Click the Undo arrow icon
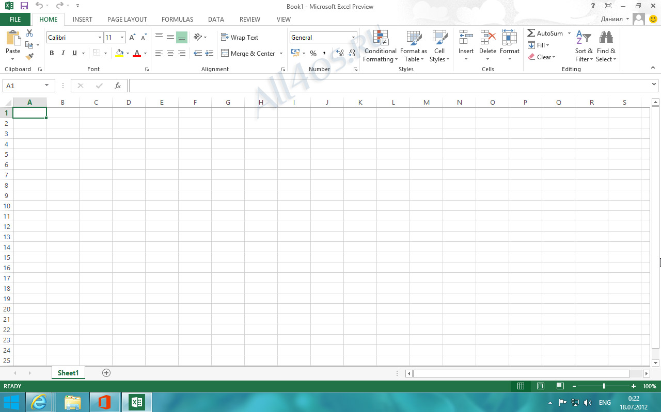 pos(39,6)
